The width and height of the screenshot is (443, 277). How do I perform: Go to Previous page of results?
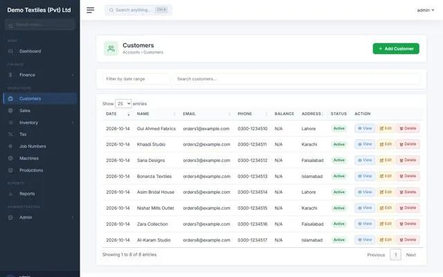click(376, 255)
